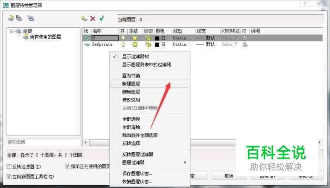Image resolution: width=330 pixels, height=188 pixels.
Task: Toggle 指示正在使用的图层 checkbox
Action: (67, 166)
